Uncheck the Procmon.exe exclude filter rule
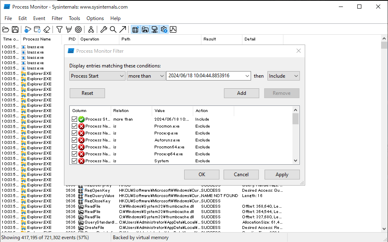The image size is (388, 242). 75,126
